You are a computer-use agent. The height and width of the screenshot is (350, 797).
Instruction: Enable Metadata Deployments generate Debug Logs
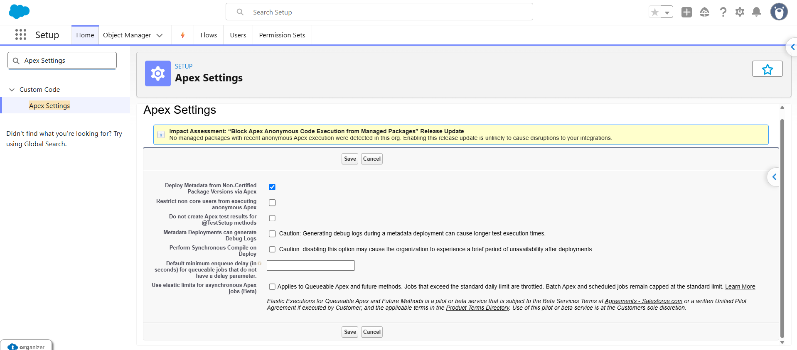coord(272,234)
